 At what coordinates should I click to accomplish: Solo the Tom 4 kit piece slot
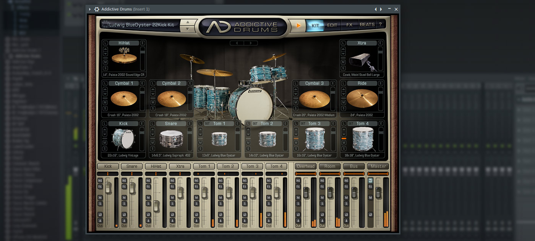coord(343,149)
